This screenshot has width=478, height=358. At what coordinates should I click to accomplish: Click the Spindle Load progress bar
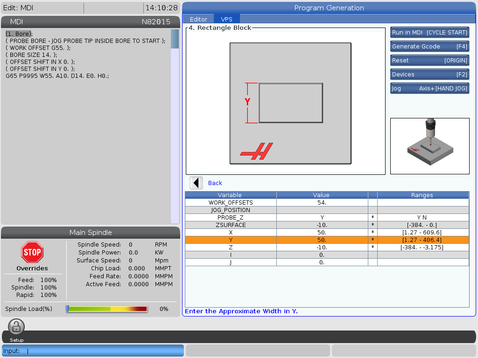(x=107, y=309)
